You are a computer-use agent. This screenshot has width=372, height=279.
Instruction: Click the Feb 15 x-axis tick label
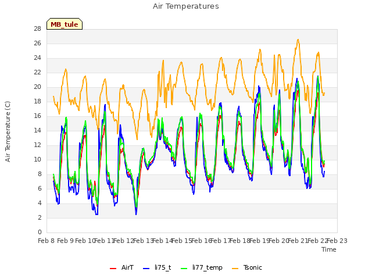click(x=182, y=241)
